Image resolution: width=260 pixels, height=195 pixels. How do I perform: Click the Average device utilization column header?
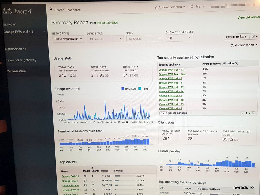(x=220, y=64)
